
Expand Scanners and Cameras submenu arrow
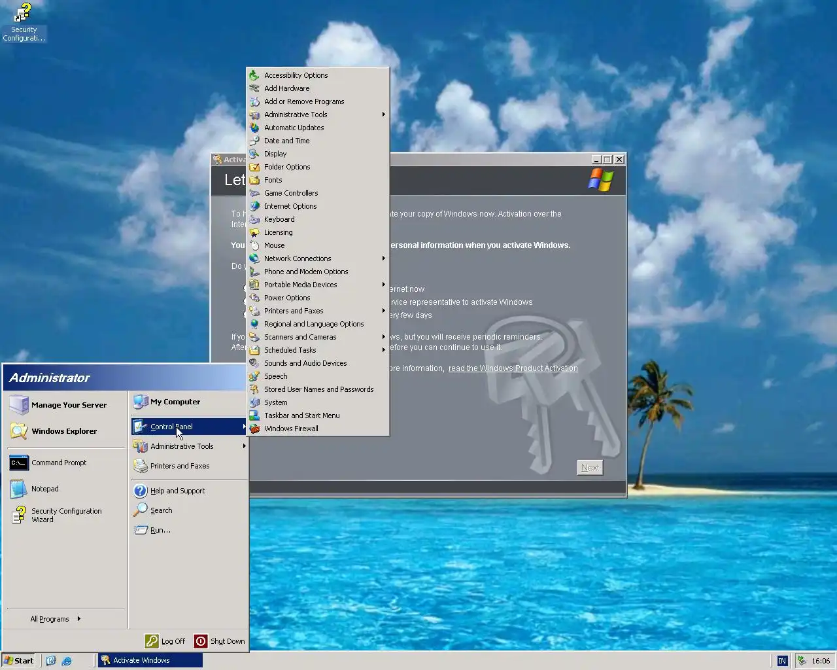pos(383,337)
